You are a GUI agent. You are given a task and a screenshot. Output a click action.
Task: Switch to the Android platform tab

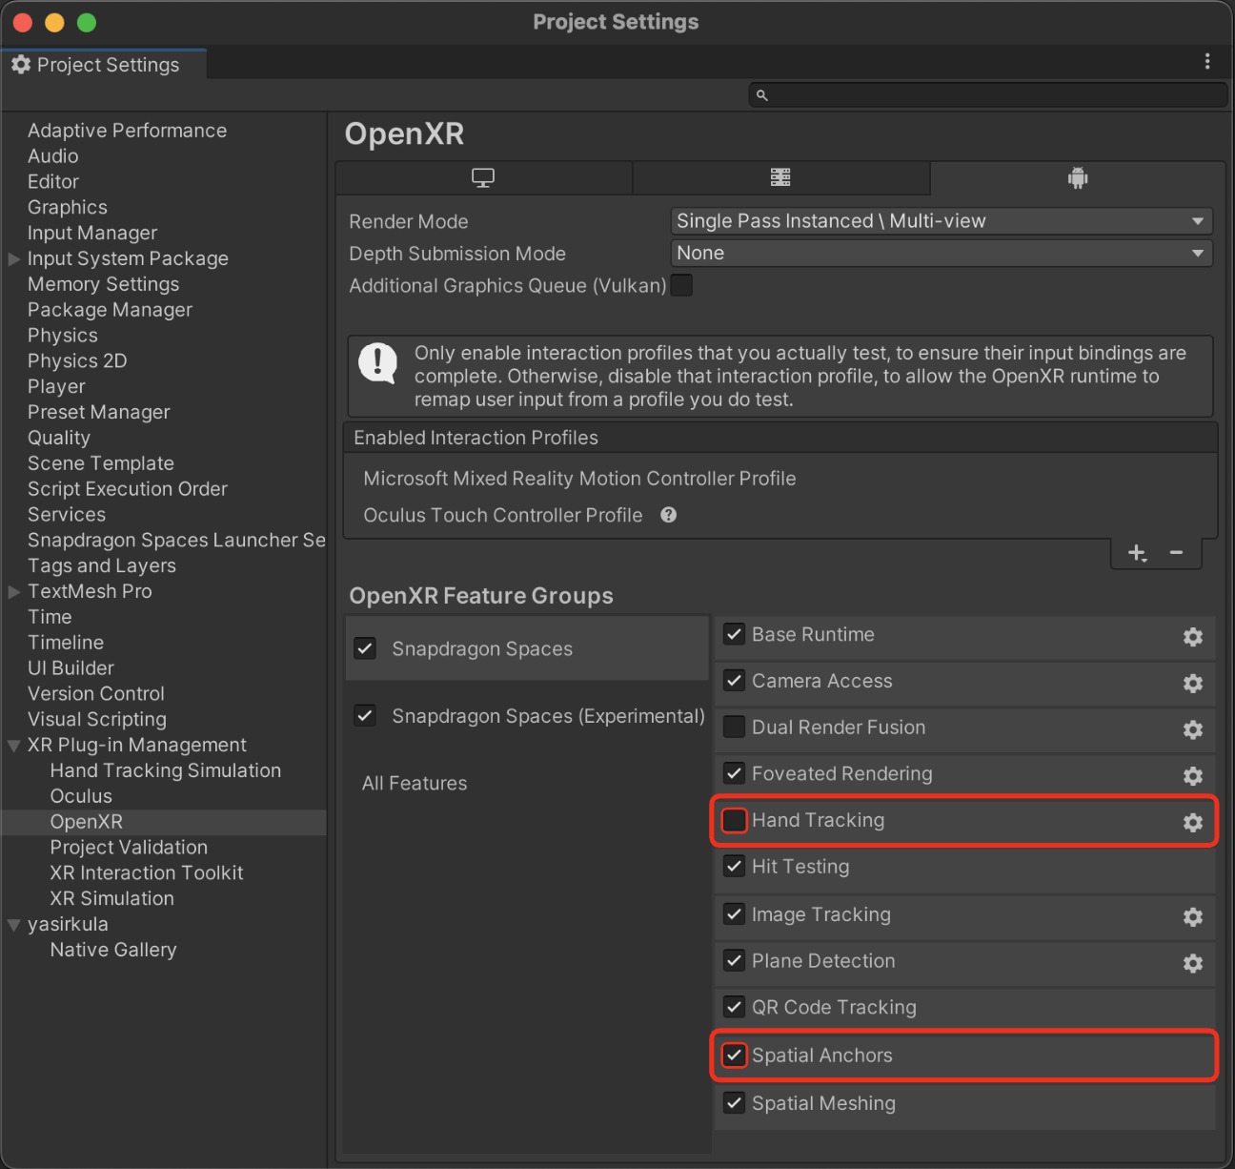(1078, 178)
